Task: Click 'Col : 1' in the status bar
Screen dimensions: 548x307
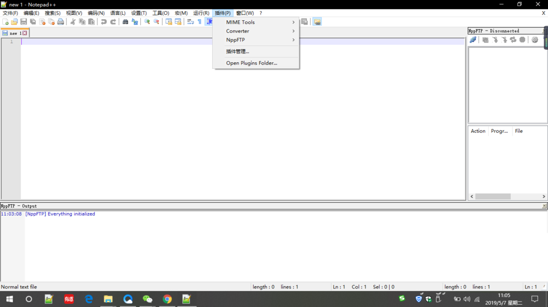Action: pyautogui.click(x=359, y=287)
